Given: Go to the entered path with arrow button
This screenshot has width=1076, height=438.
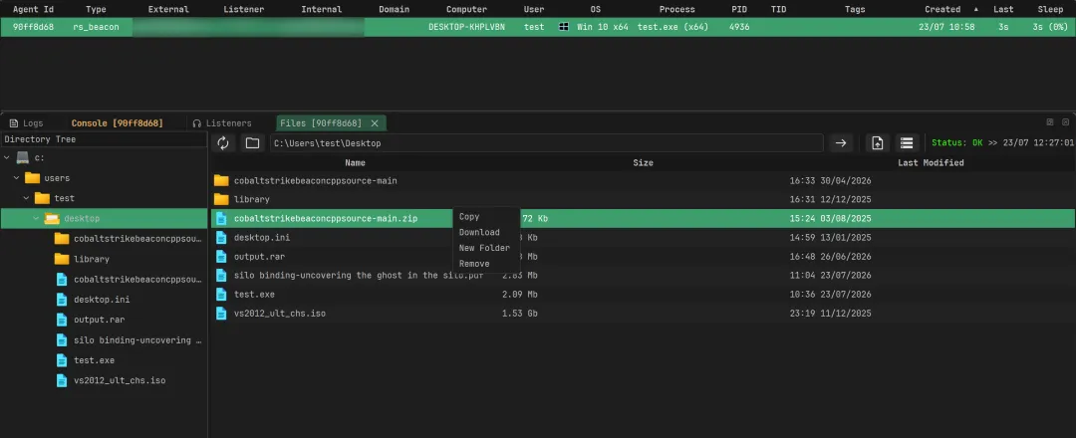Looking at the screenshot, I should [x=841, y=143].
